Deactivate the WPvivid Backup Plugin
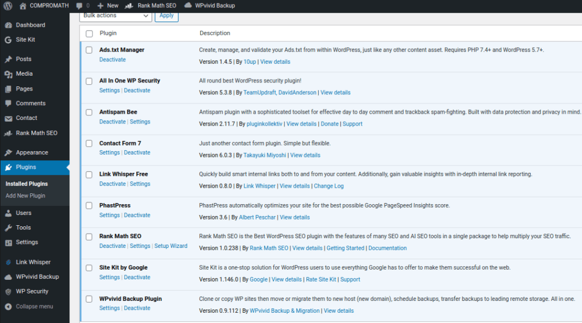 point(137,308)
